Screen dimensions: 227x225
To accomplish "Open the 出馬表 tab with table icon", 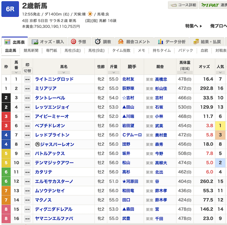I will (15, 42).
